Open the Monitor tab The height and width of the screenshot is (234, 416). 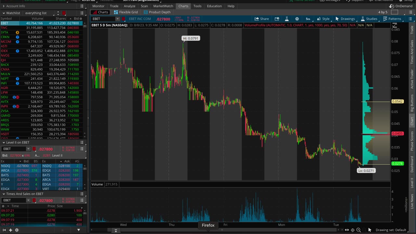[x=98, y=6]
